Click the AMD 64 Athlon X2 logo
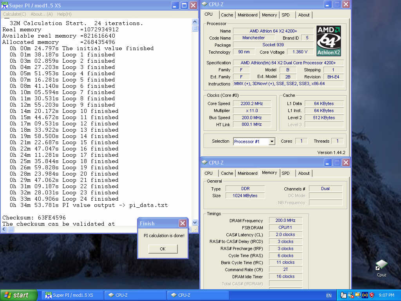 tap(329, 41)
